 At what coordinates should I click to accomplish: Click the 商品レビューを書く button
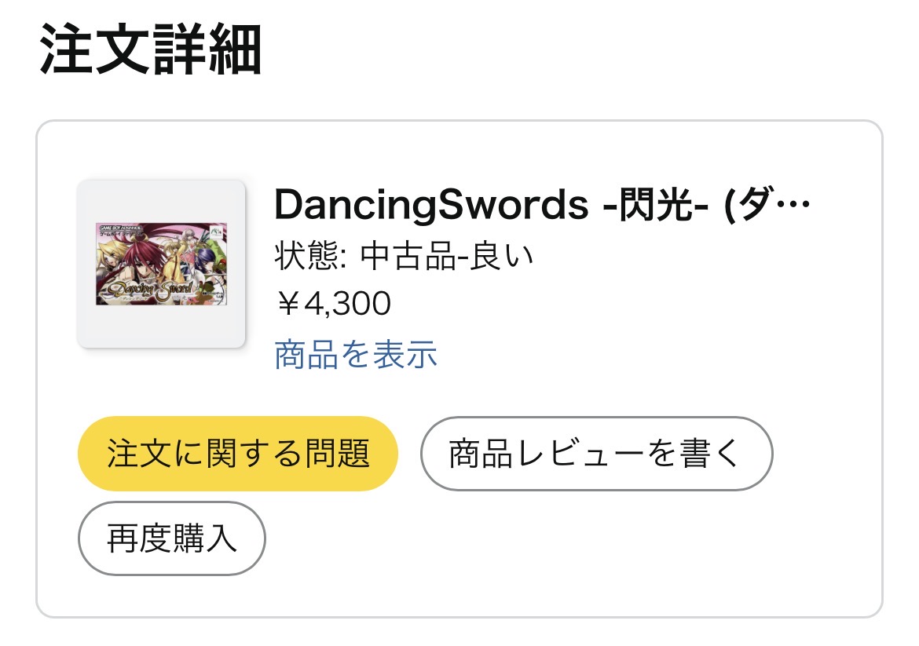tap(596, 454)
